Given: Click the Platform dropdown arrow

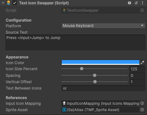Looking at the screenshot, I should point(142,25).
